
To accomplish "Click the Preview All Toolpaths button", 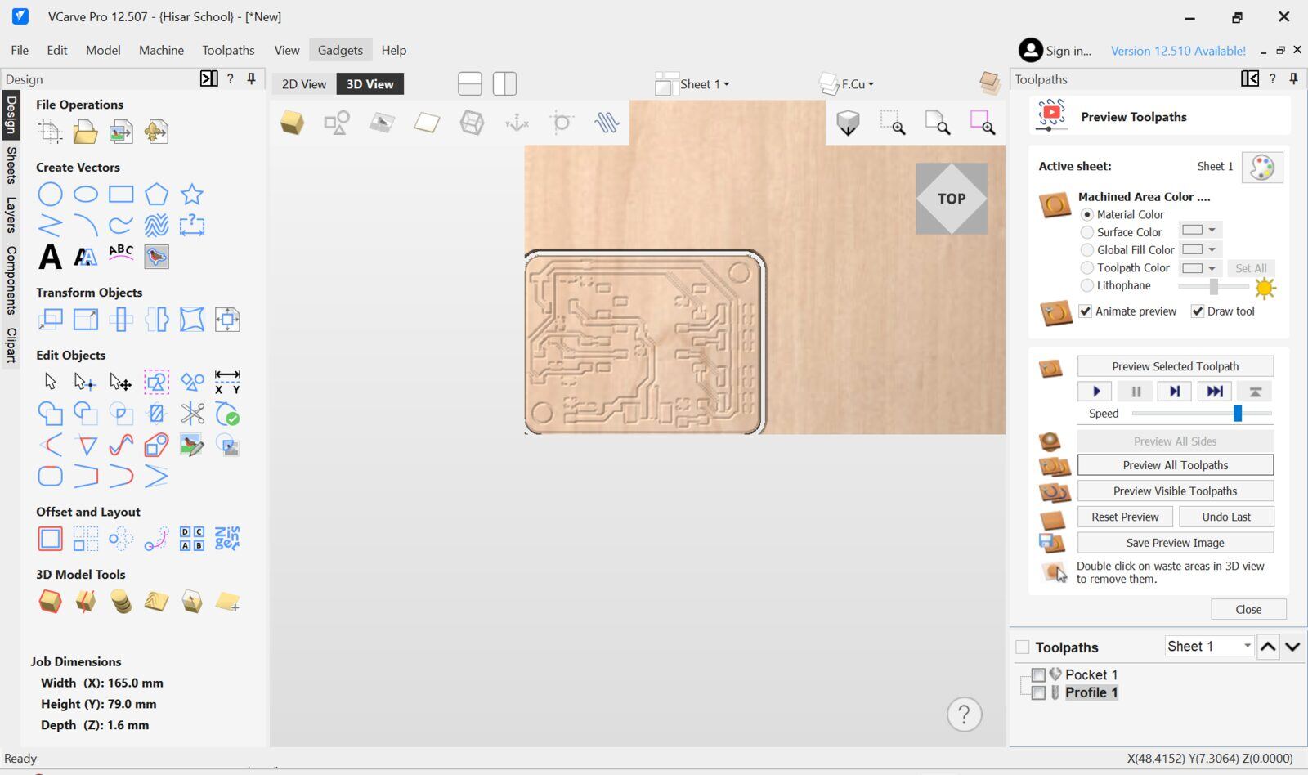I will click(x=1175, y=465).
